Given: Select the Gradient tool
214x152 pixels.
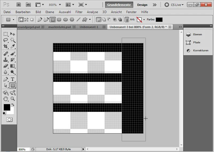Looking at the screenshot, I should pyautogui.click(x=13, y=66).
